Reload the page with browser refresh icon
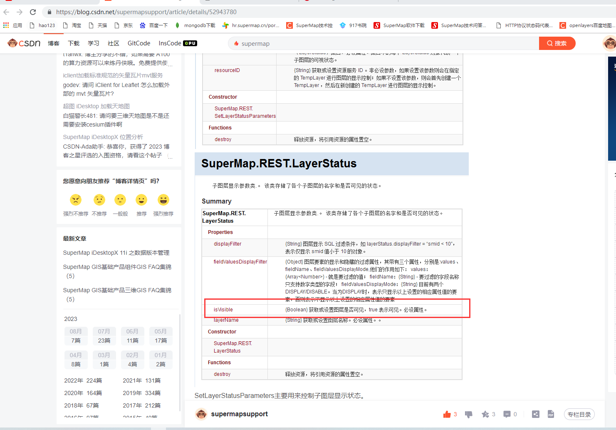This screenshot has height=430, width=616. (x=33, y=12)
